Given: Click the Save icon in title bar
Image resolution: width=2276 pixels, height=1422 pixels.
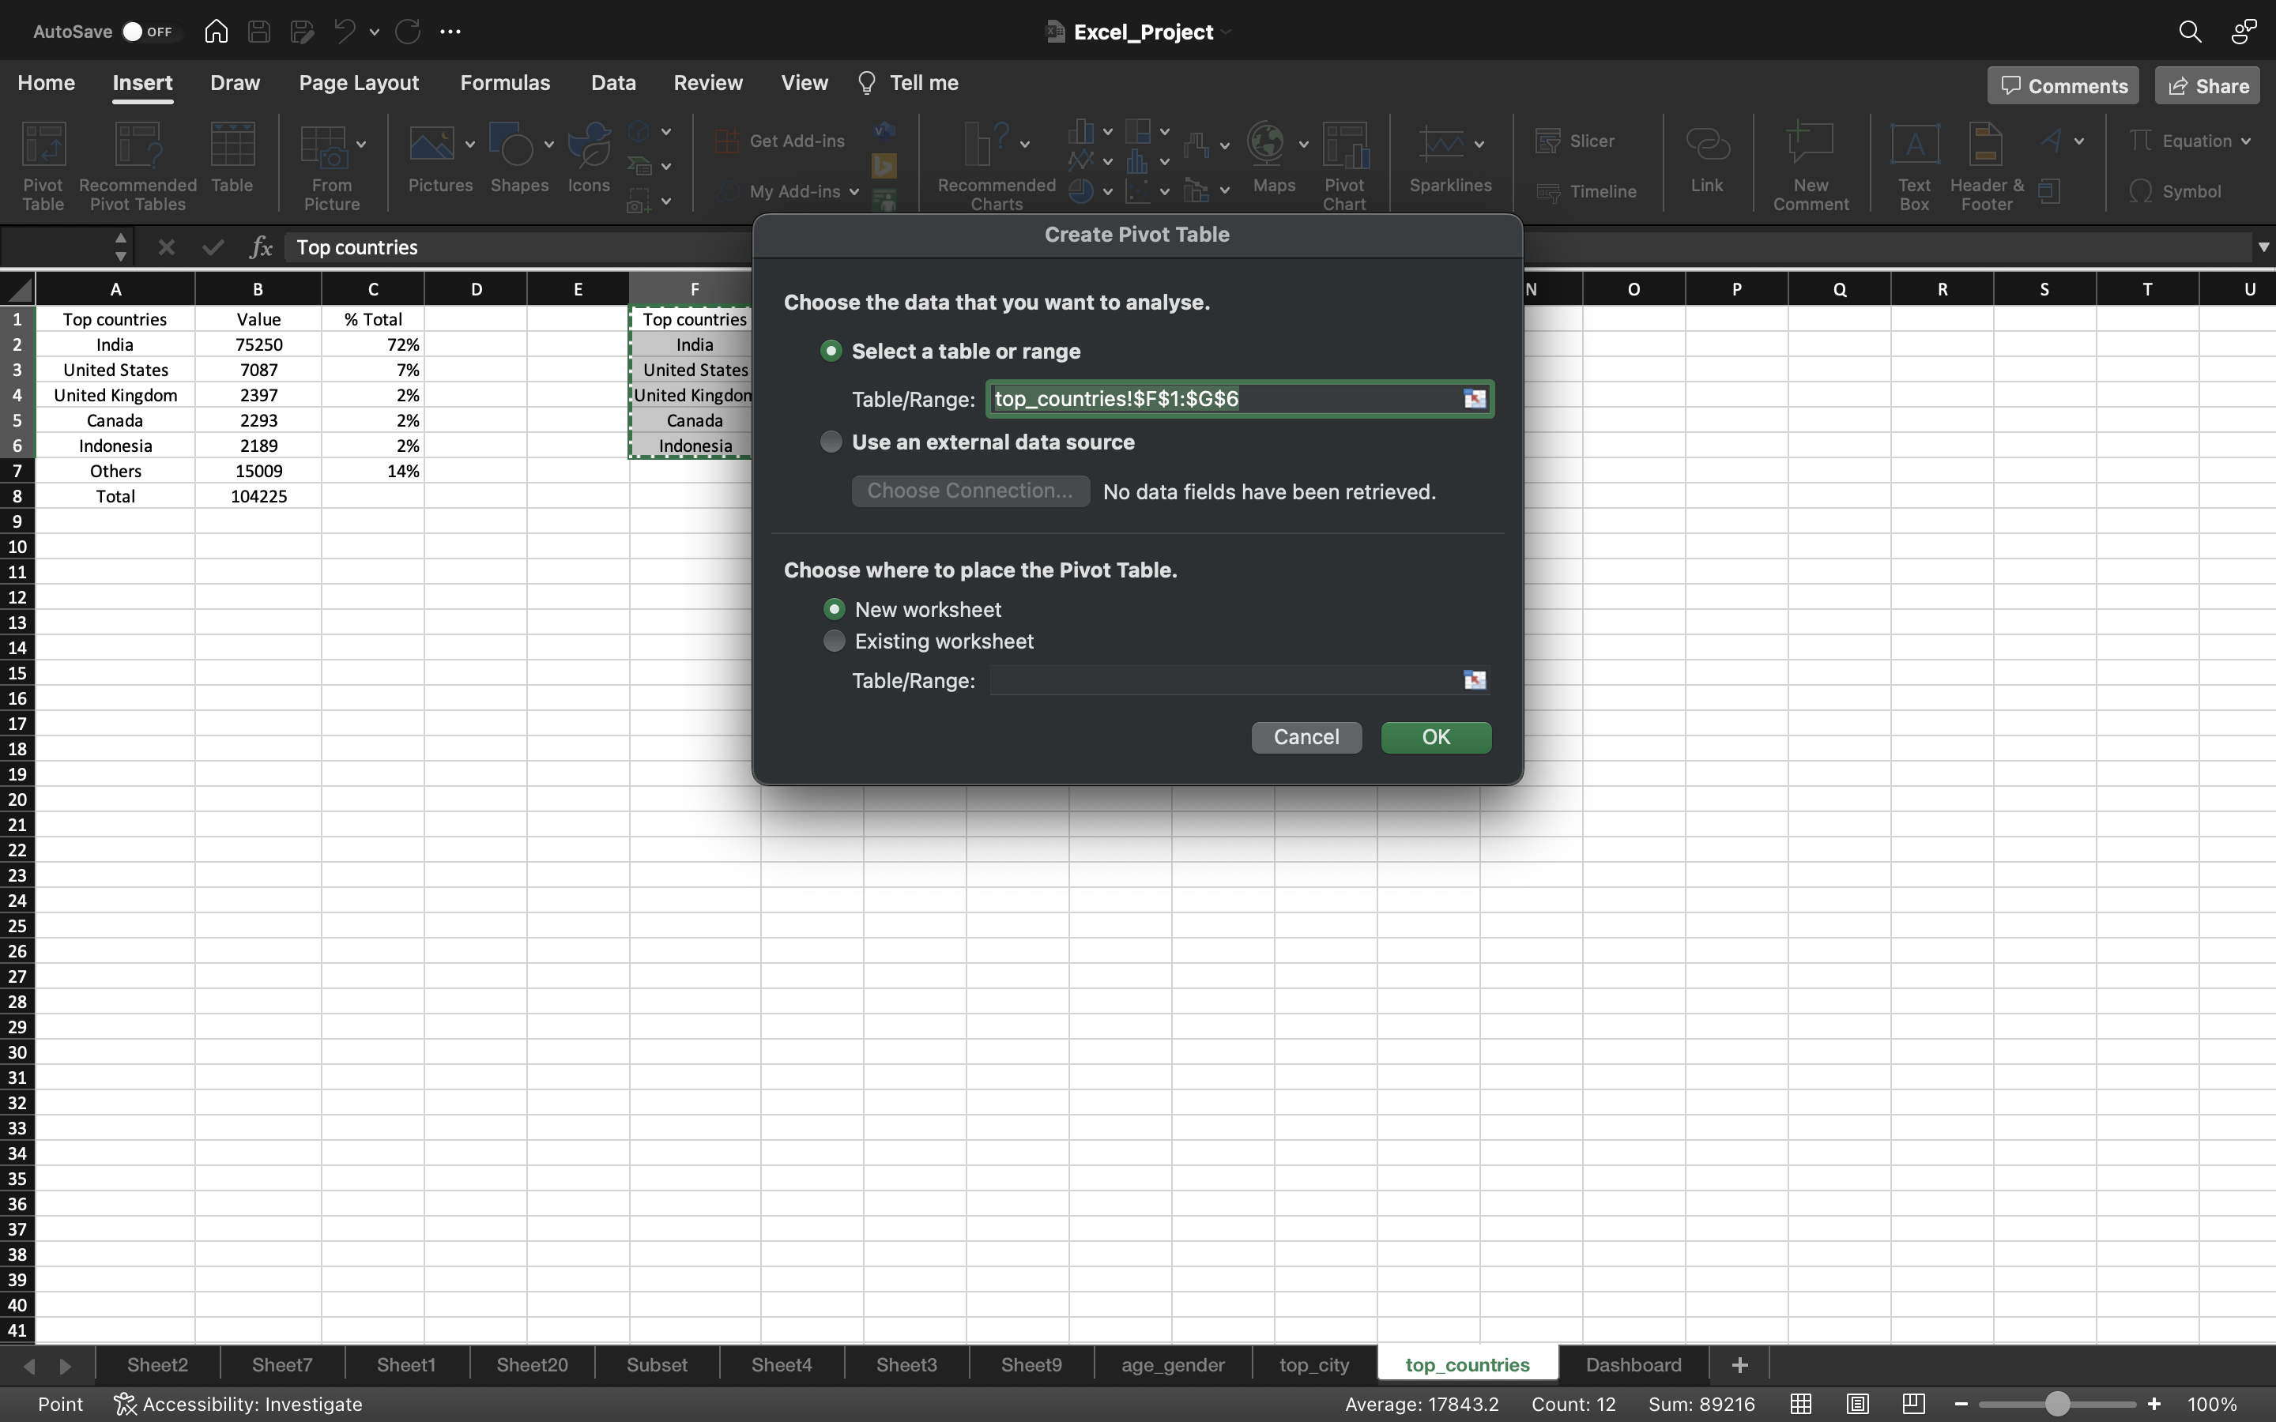Looking at the screenshot, I should coord(258,31).
